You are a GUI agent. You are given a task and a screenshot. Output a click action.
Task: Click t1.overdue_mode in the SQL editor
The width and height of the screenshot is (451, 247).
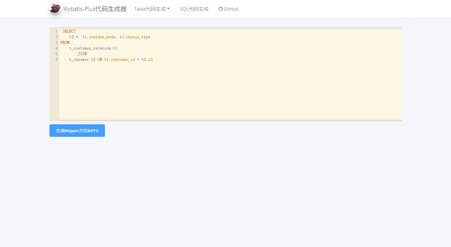click(99, 37)
